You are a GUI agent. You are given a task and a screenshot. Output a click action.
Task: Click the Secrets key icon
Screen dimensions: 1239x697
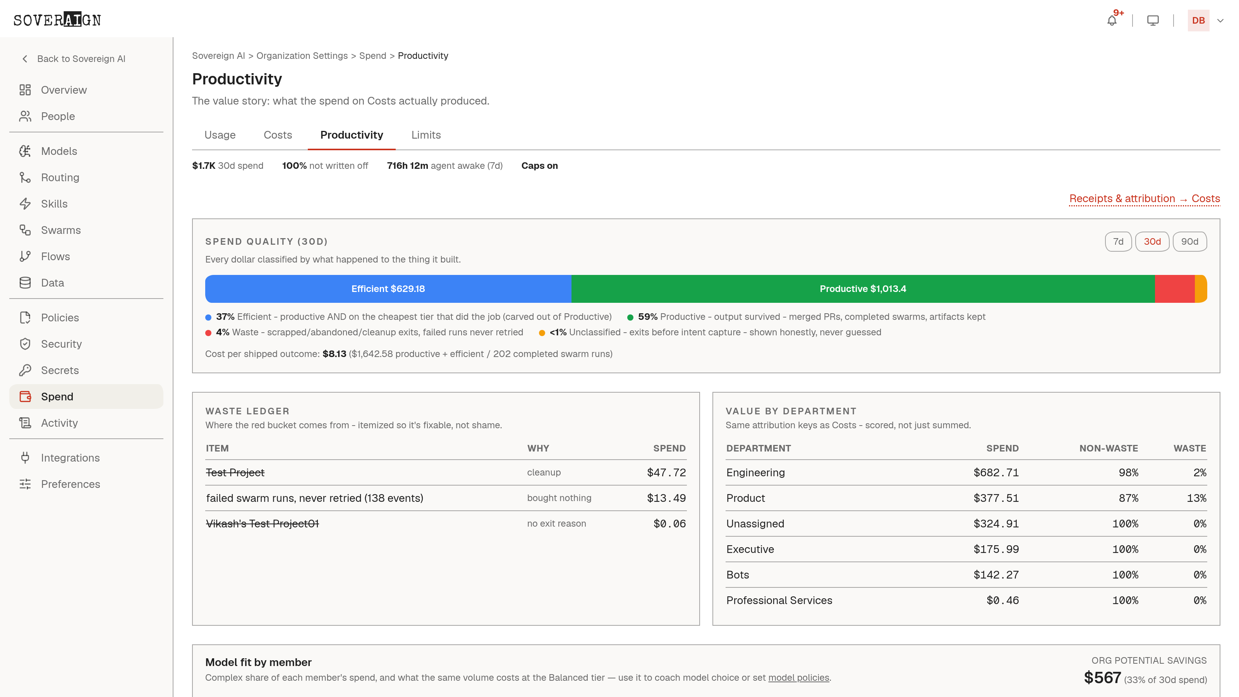(x=25, y=371)
